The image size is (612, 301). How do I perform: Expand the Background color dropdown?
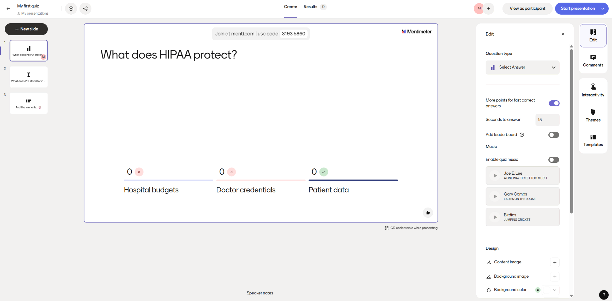click(554, 290)
